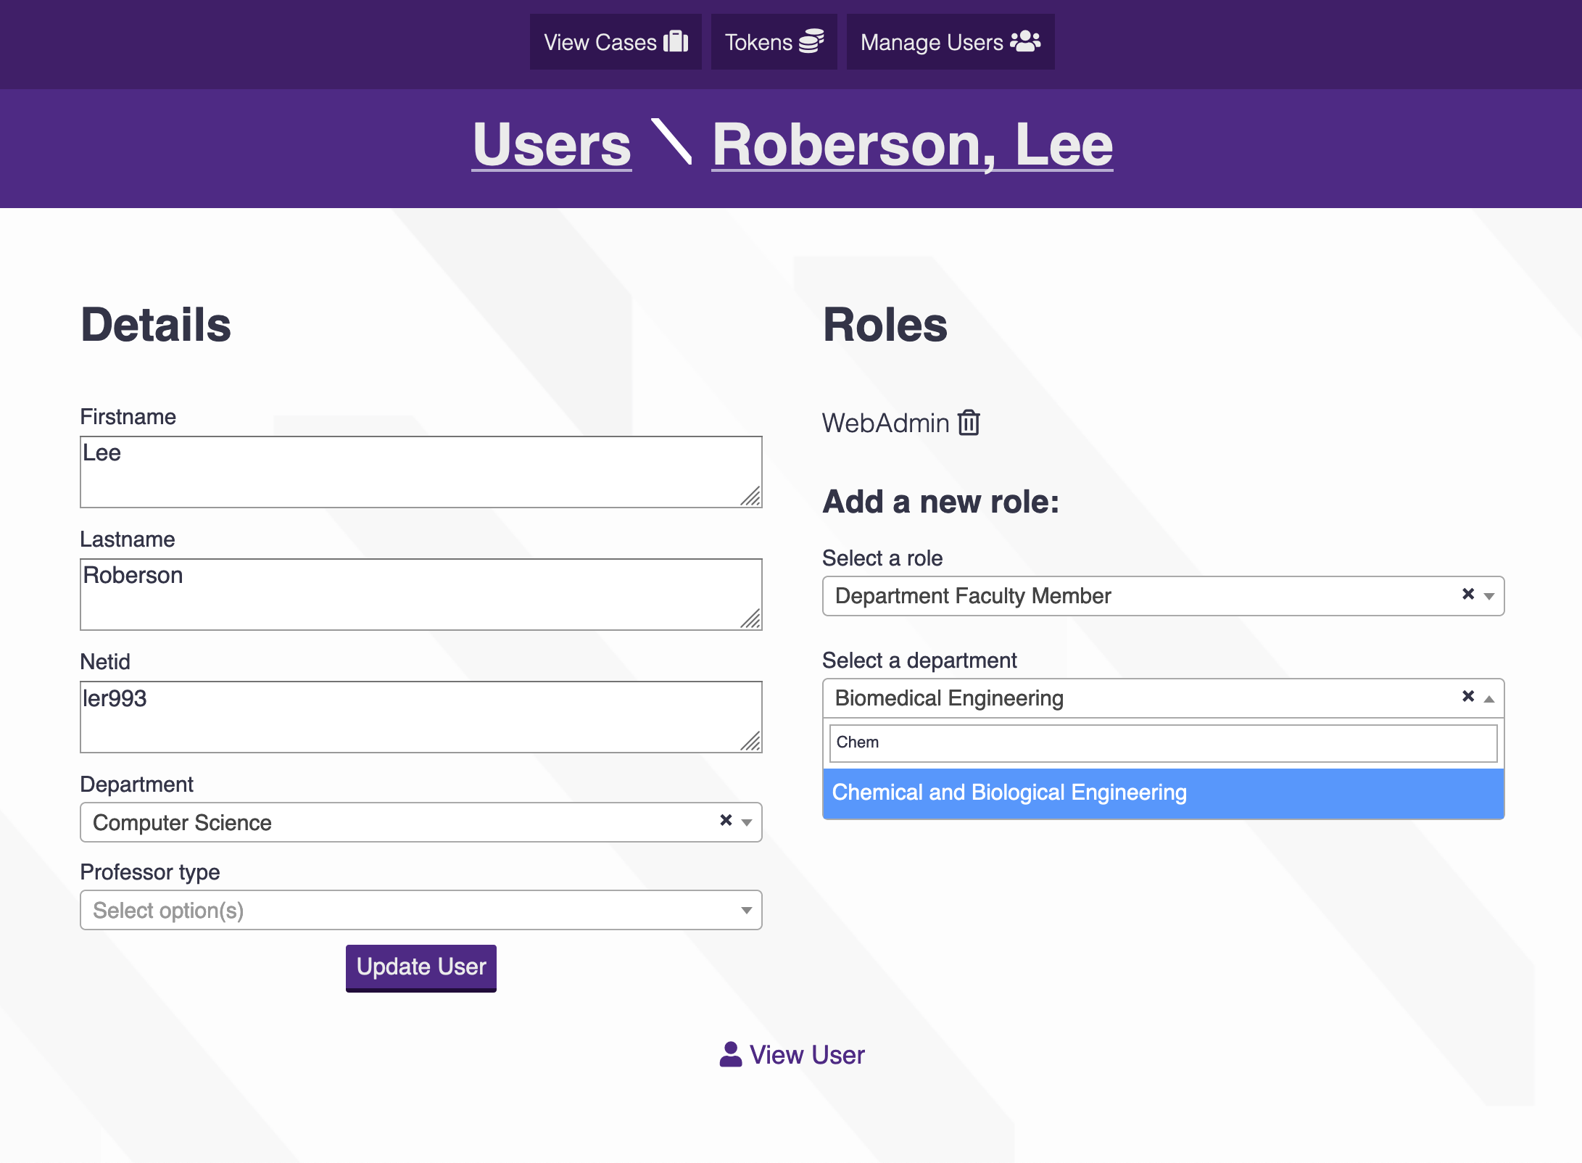Open the Users breadcrumb link

(551, 144)
